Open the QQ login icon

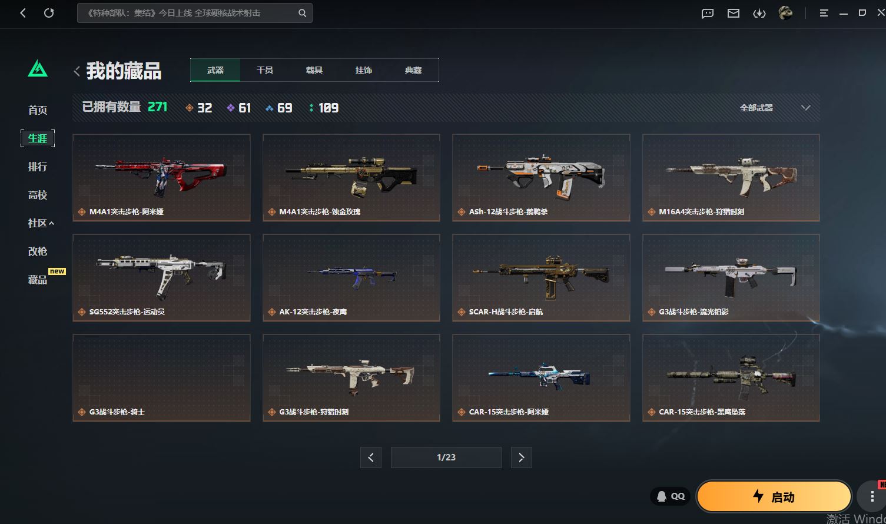point(670,496)
